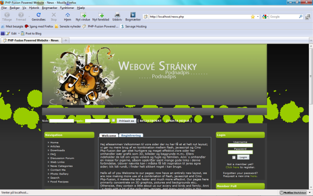Switch to the Registrering tab
Viewport: 313px width, 196px height.
point(131,135)
